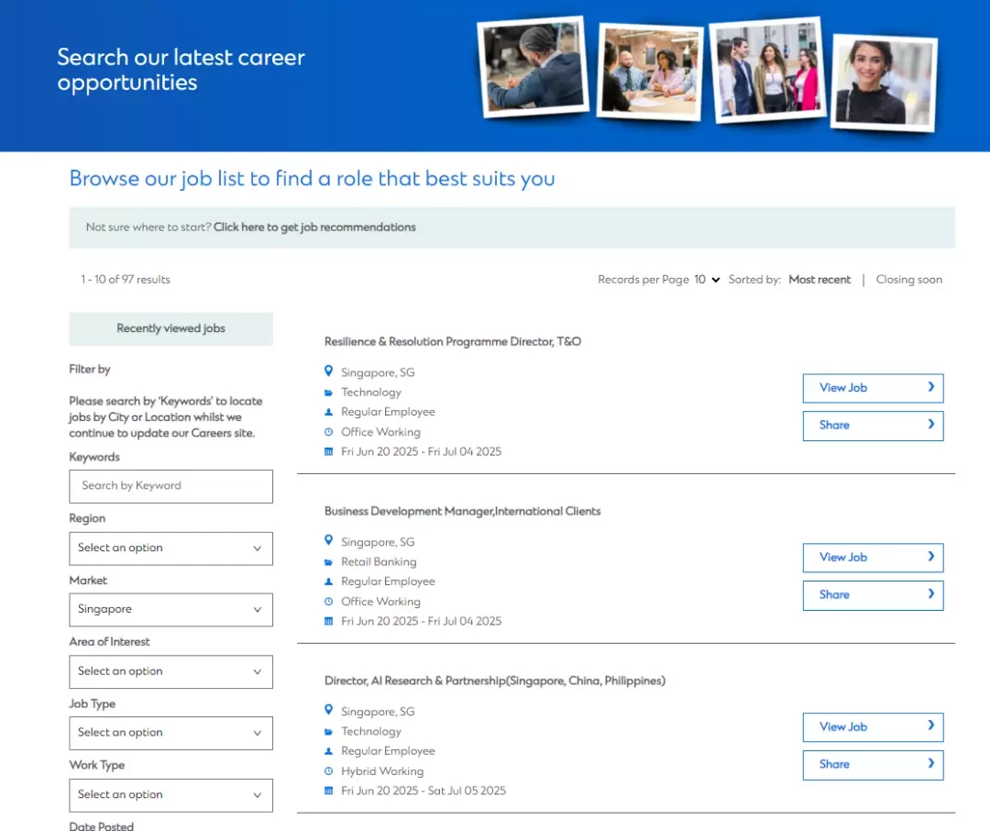The width and height of the screenshot is (990, 831).
Task: Click the '1 - 10 of 97 results' text
Action: [125, 280]
